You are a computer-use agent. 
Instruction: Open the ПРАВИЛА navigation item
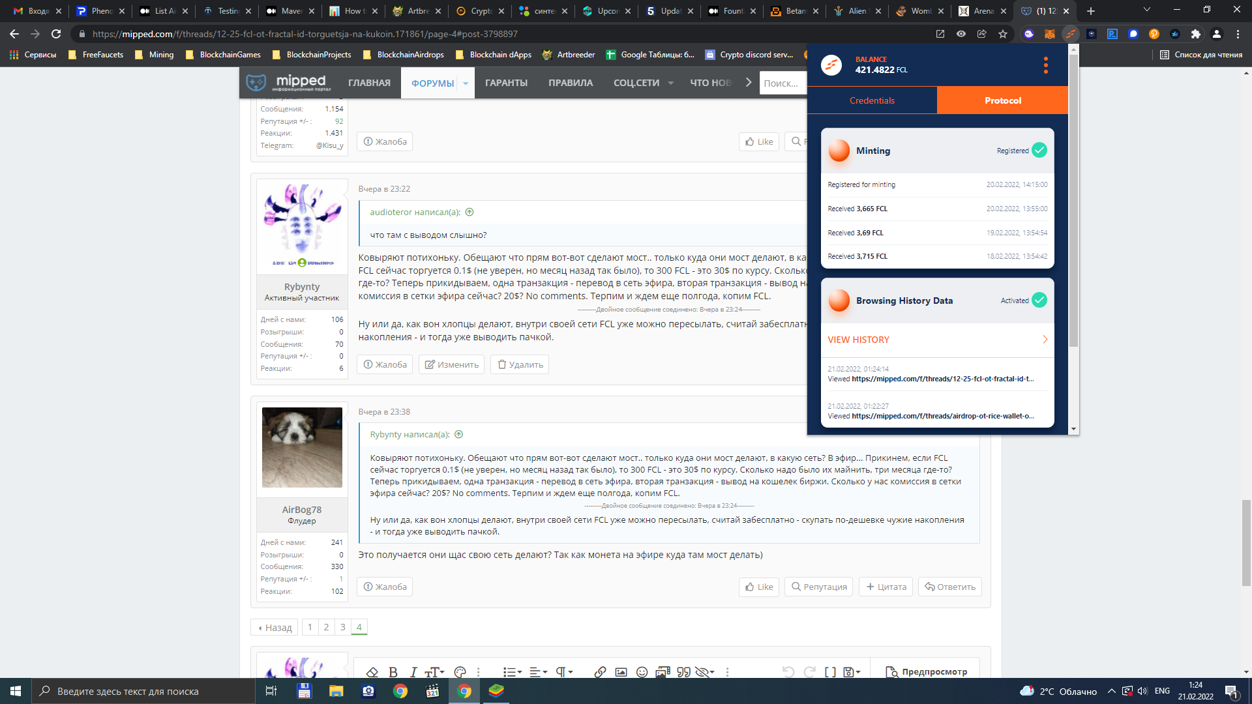coord(571,83)
